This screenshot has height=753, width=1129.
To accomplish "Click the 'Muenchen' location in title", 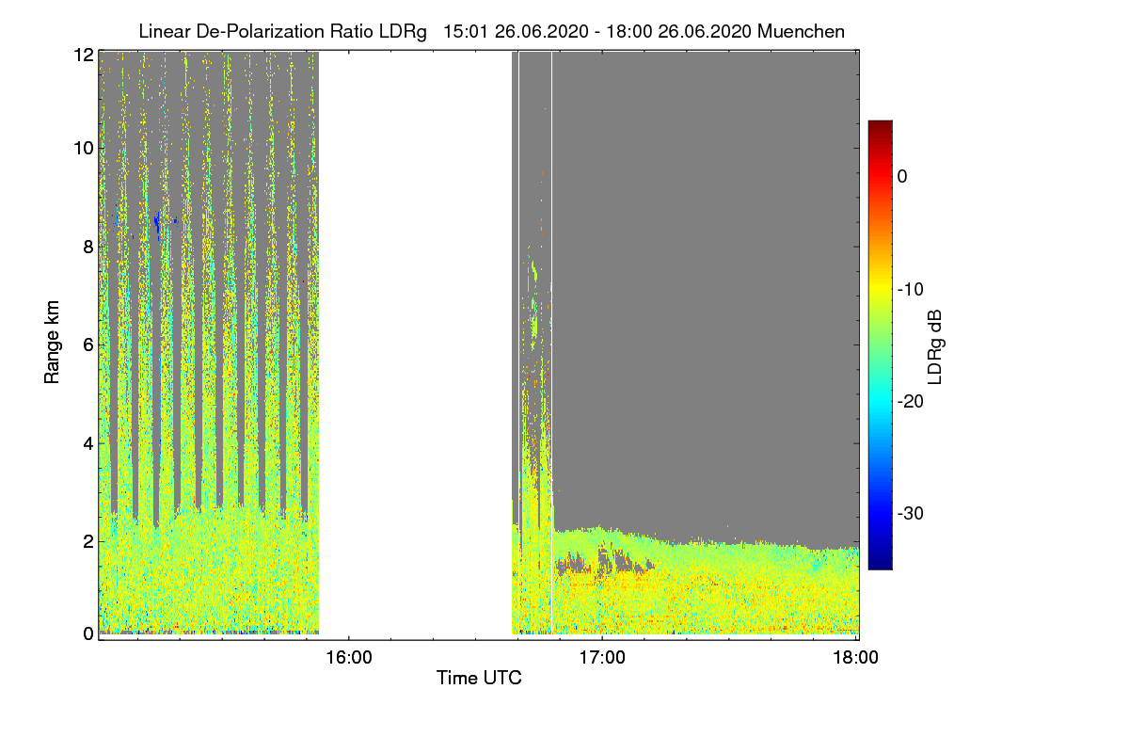I will click(x=801, y=31).
